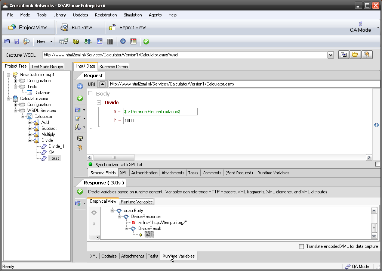
Task: Select Project View
Action: pyautogui.click(x=28, y=27)
